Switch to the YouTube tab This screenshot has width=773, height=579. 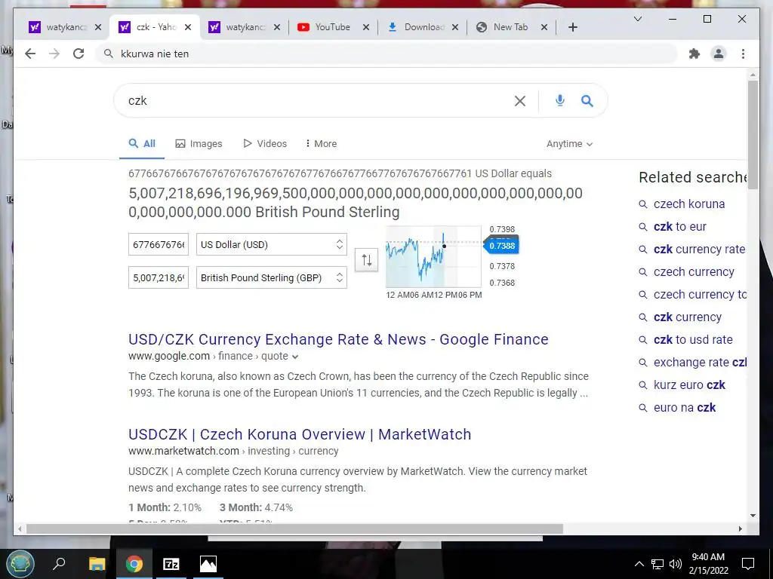[333, 27]
